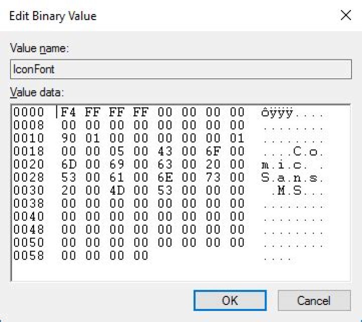Click ASCII text '.M.S...' in row 0030

[x=298, y=191]
